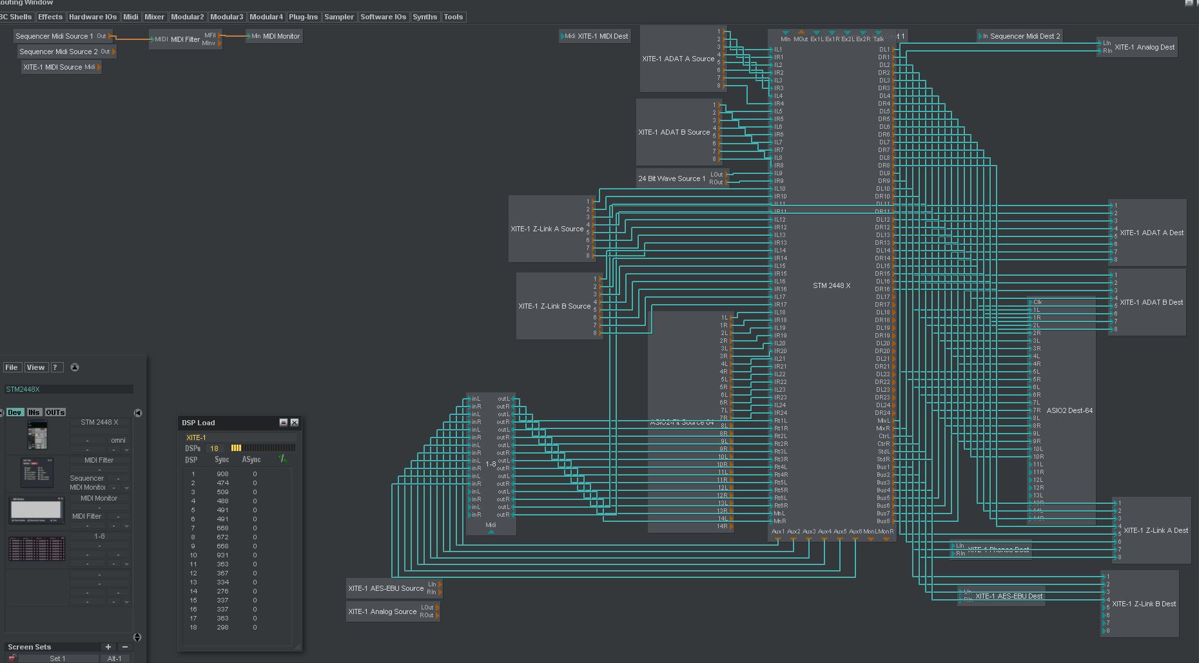Viewport: 1199px width, 663px height.
Task: Open the Tools menu
Action: tap(453, 17)
